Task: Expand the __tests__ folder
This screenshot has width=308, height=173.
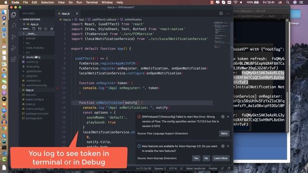Action: 37,34
